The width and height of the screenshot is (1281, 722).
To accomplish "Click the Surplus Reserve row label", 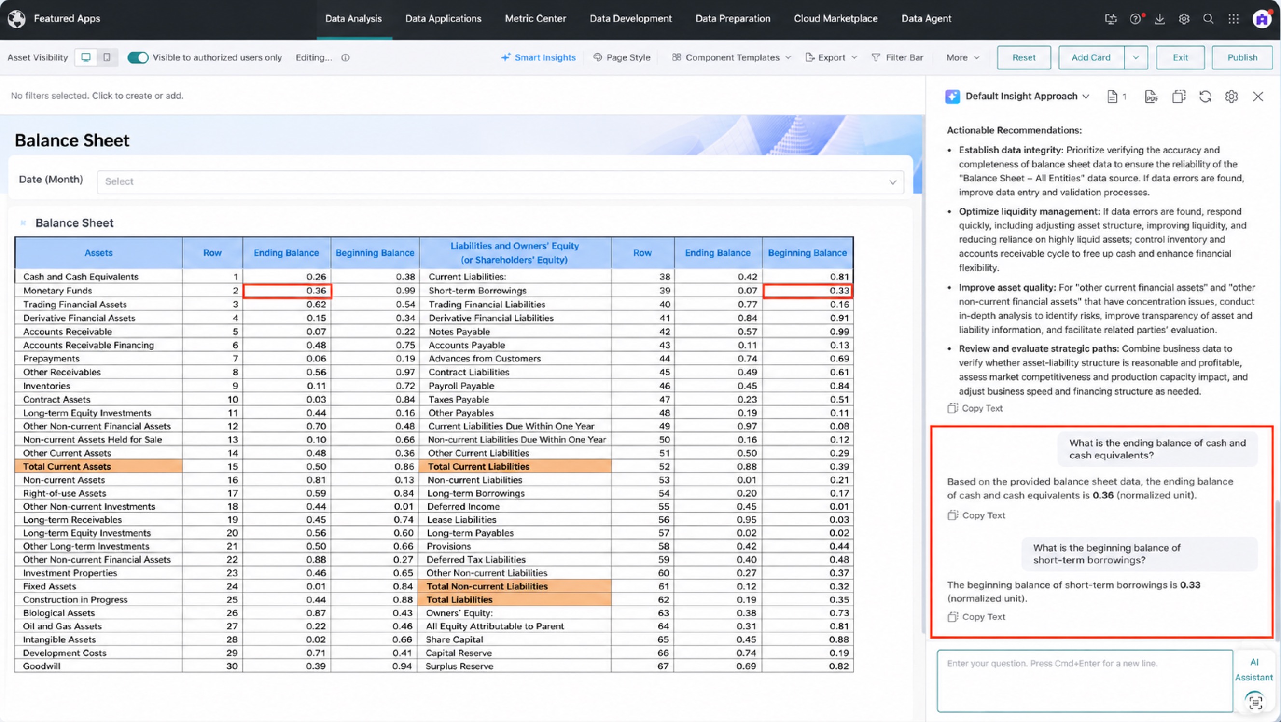I will coord(459,666).
